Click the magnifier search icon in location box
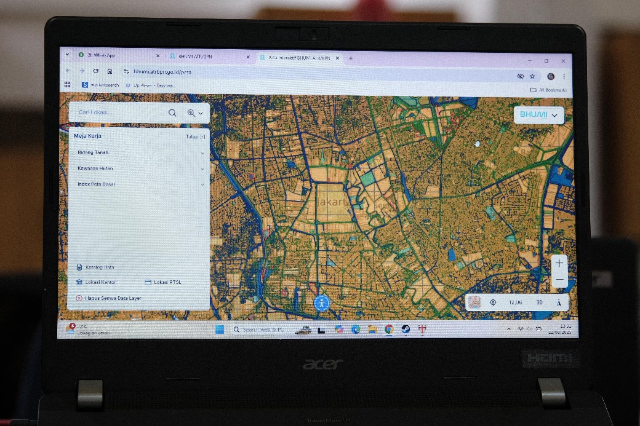The width and height of the screenshot is (640, 426). (x=172, y=113)
